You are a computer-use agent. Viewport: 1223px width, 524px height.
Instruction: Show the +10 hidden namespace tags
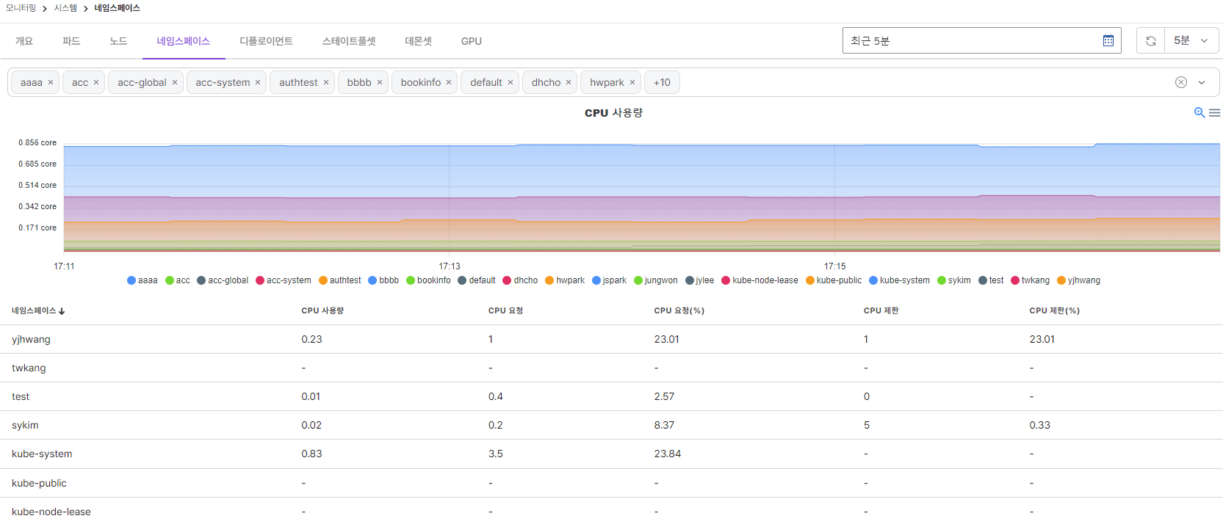click(x=662, y=82)
